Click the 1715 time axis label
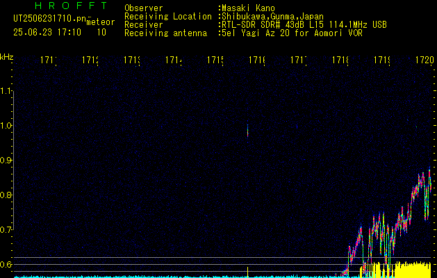This screenshot has width=437, height=278. point(215,60)
